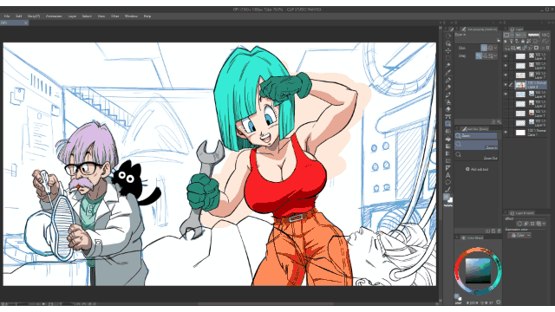Hide Layer 6 with its eye icon

tap(506, 66)
